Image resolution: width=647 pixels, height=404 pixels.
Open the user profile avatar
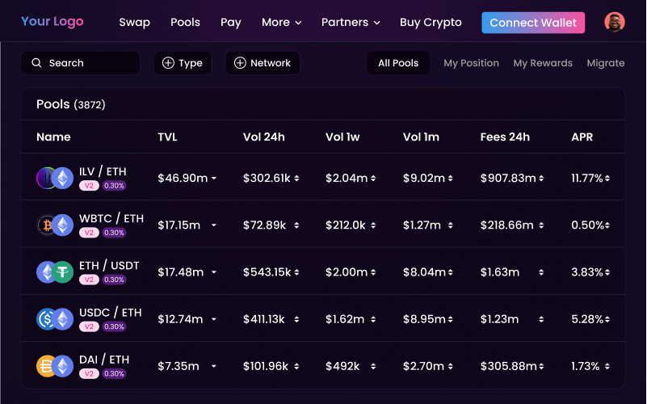[x=615, y=23]
